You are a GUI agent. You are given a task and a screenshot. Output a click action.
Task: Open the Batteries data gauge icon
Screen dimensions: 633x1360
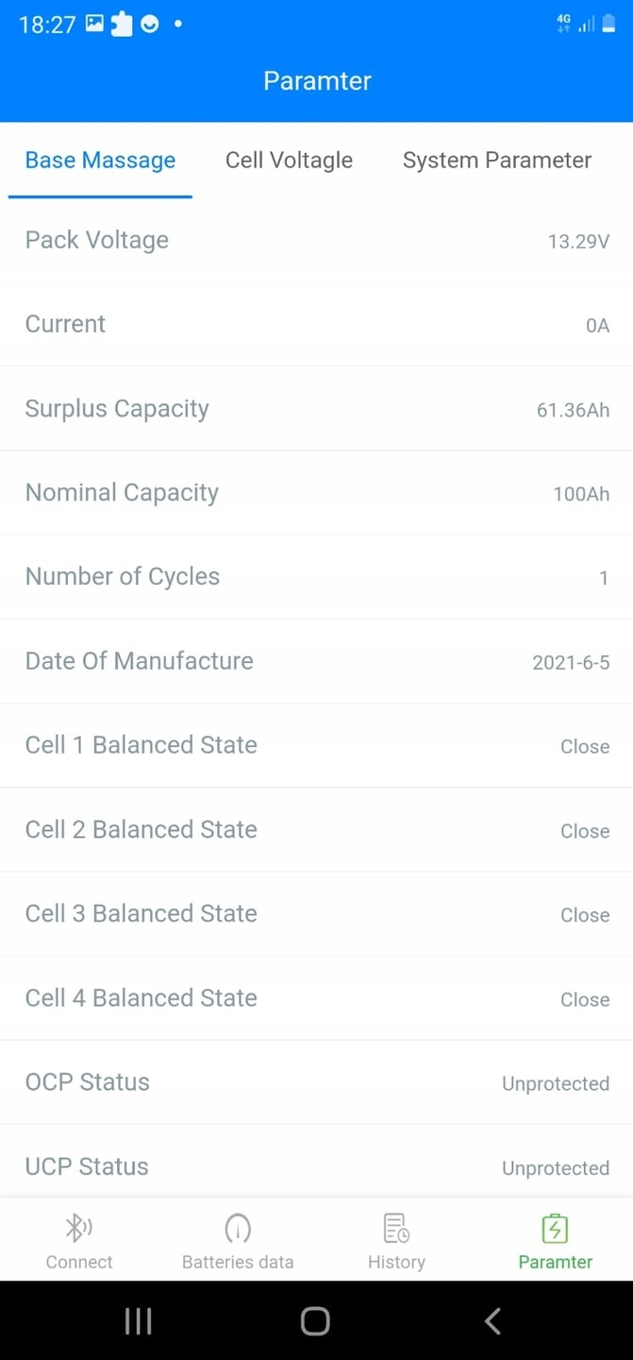coord(238,1228)
